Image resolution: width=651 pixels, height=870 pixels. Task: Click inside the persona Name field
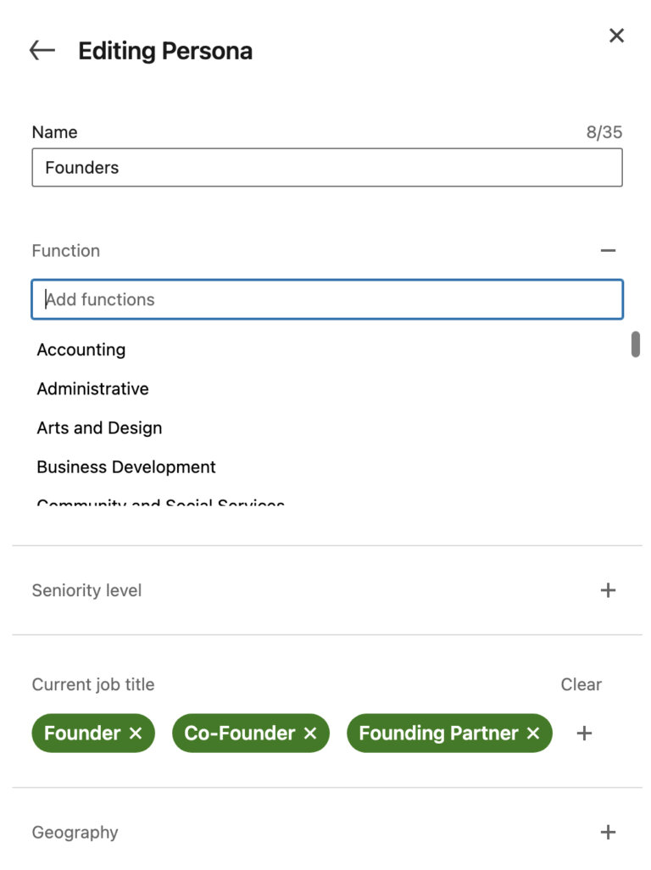325,167
